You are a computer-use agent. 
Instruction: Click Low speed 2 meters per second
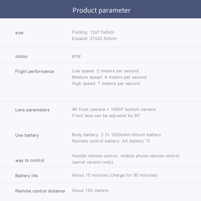(x=105, y=71)
